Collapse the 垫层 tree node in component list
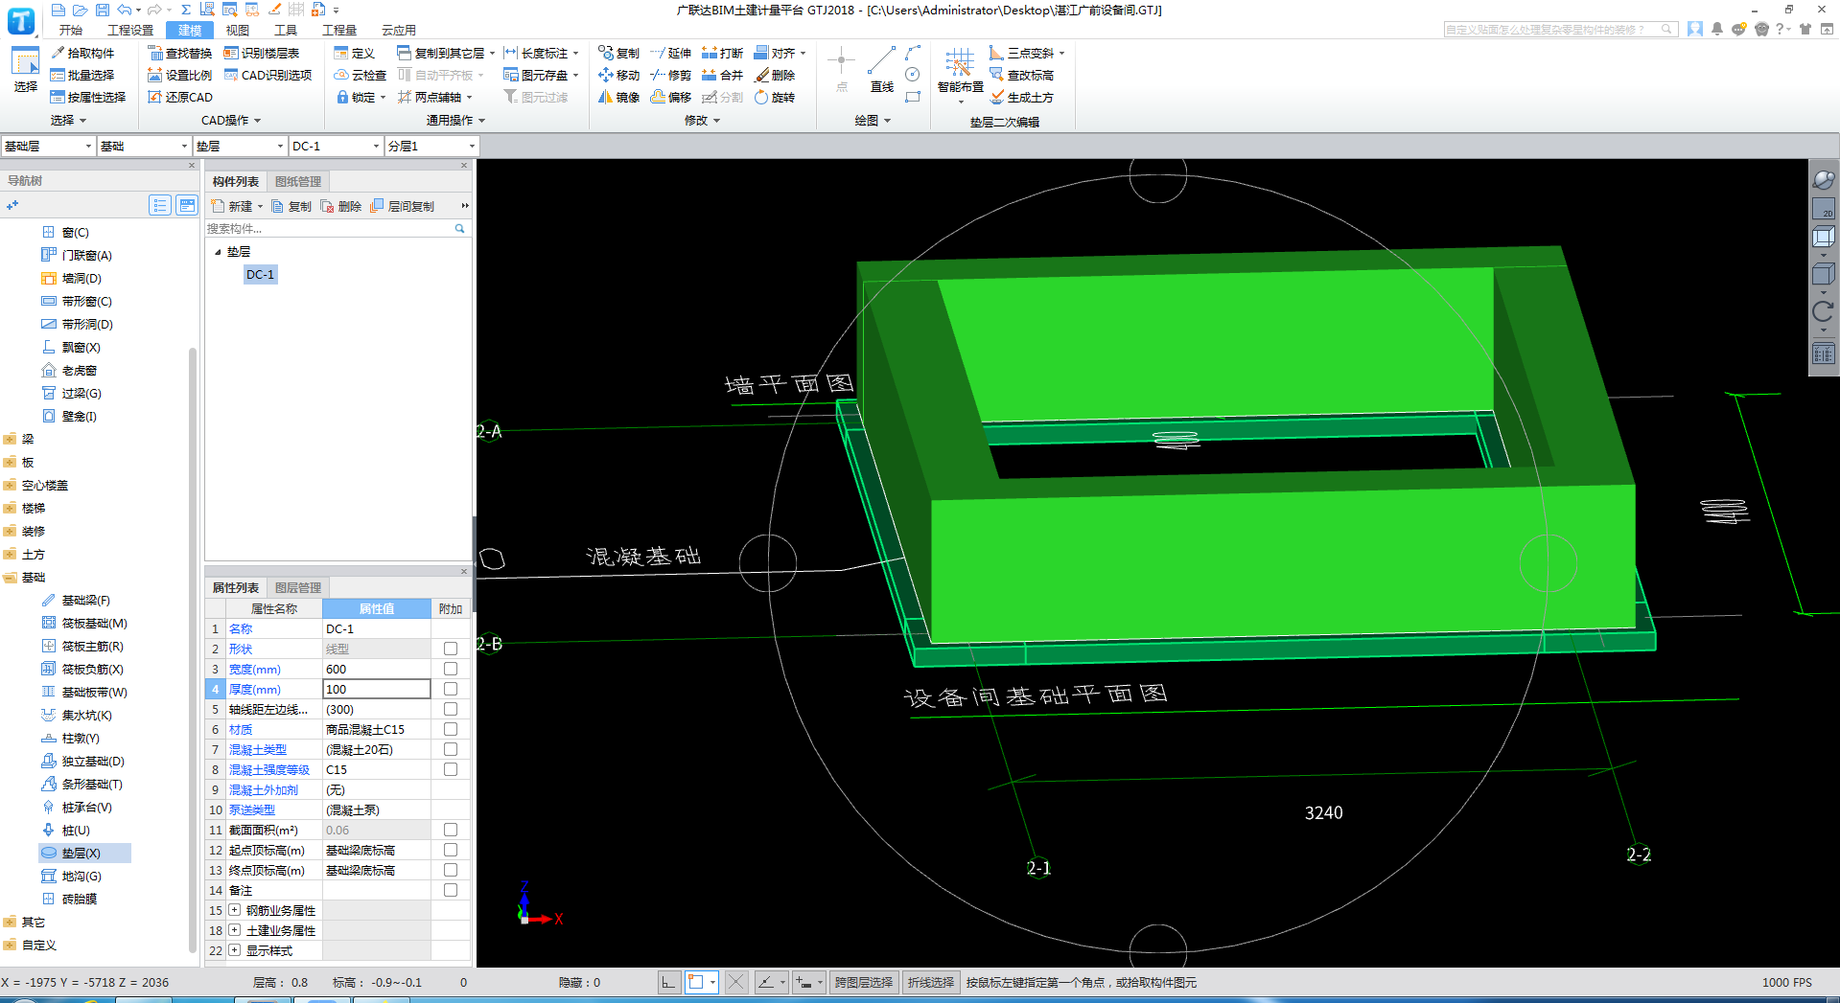This screenshot has width=1840, height=1003. 218,252
